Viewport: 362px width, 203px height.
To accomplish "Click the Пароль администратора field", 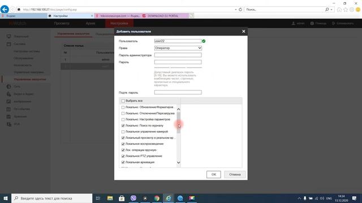I will pyautogui.click(x=178, y=55).
